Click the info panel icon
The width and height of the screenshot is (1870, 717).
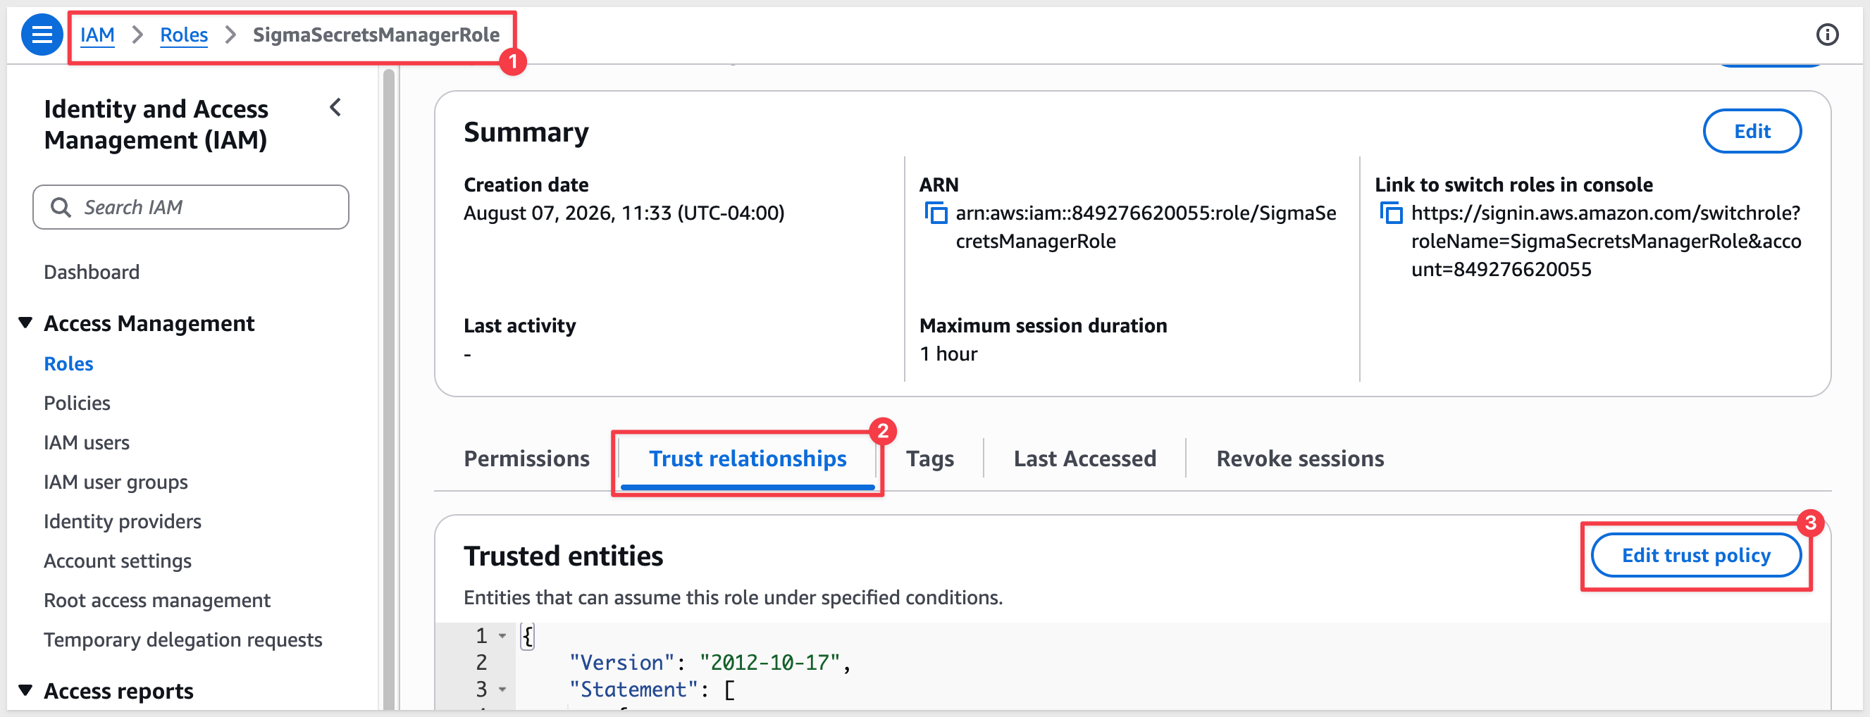[x=1826, y=34]
